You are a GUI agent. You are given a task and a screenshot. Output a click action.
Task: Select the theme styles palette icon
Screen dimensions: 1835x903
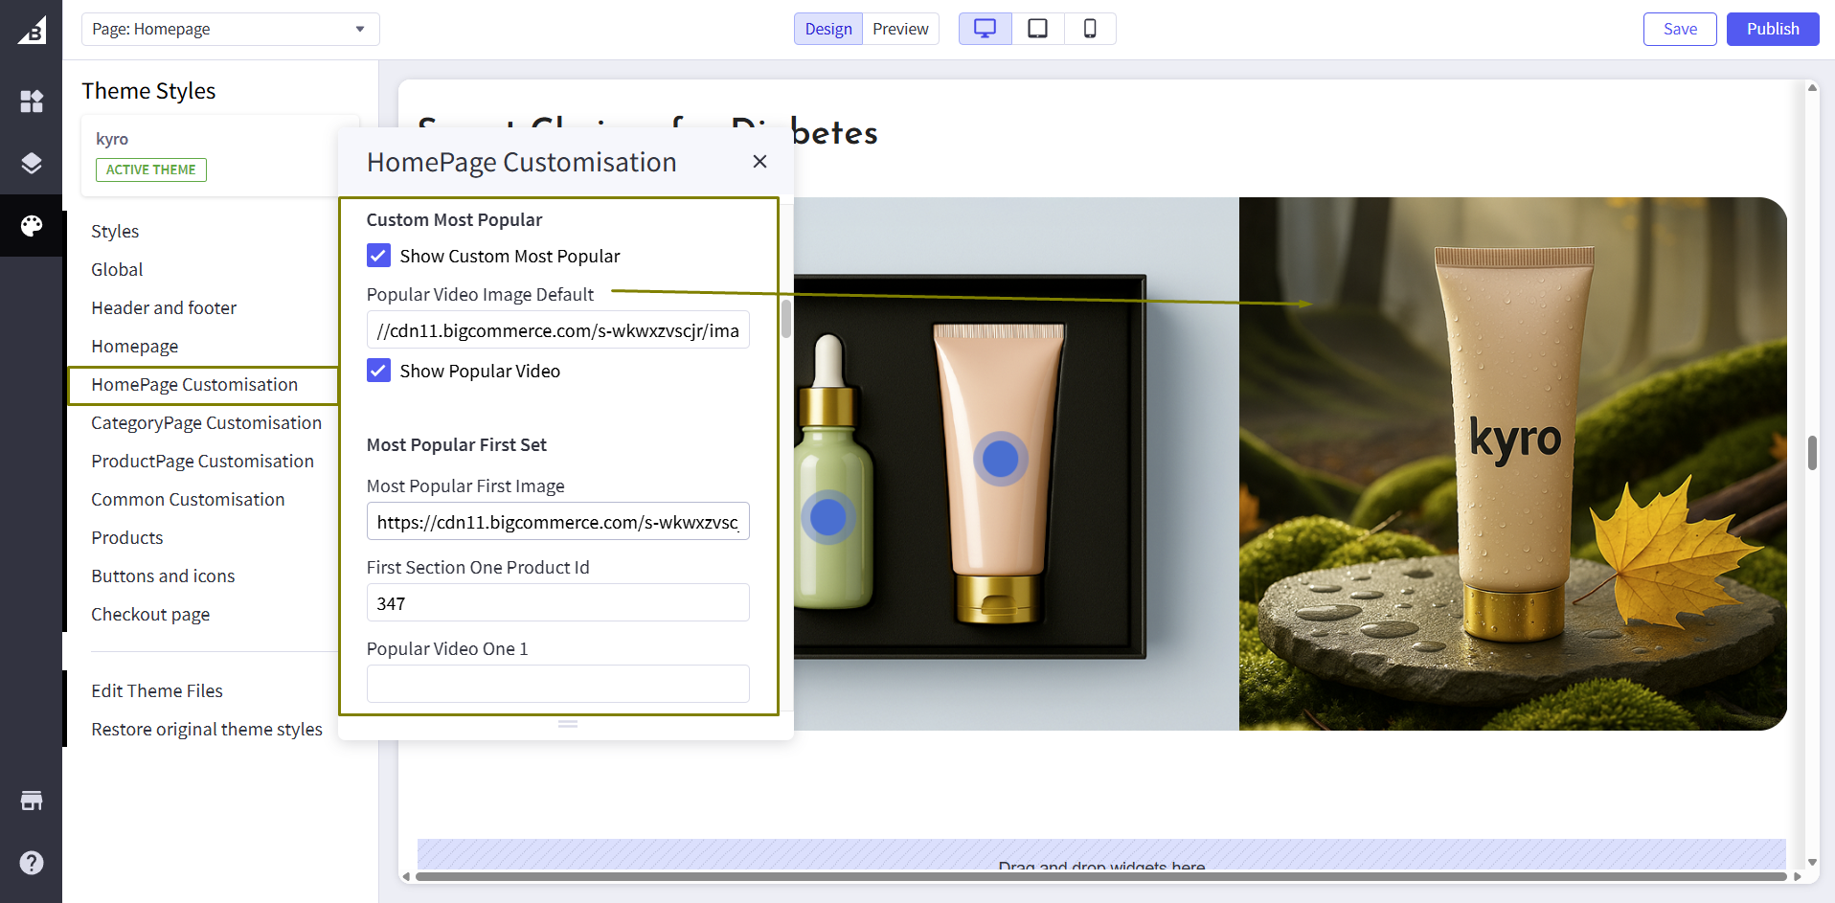point(32,226)
